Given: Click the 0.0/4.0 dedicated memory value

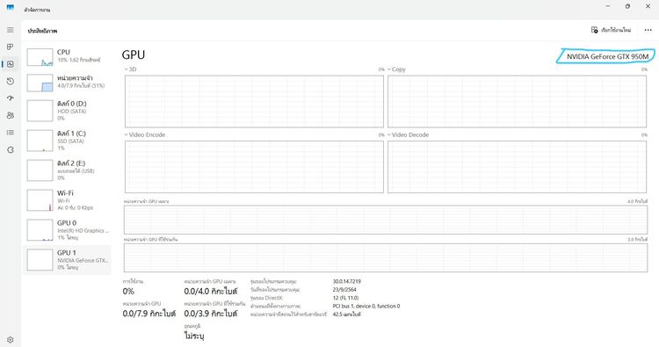Looking at the screenshot, I should coord(211,291).
